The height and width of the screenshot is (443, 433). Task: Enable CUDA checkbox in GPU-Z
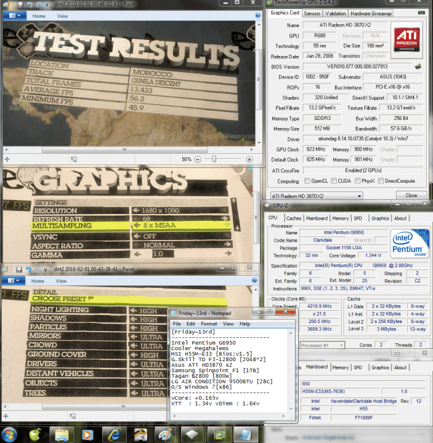coord(334,181)
